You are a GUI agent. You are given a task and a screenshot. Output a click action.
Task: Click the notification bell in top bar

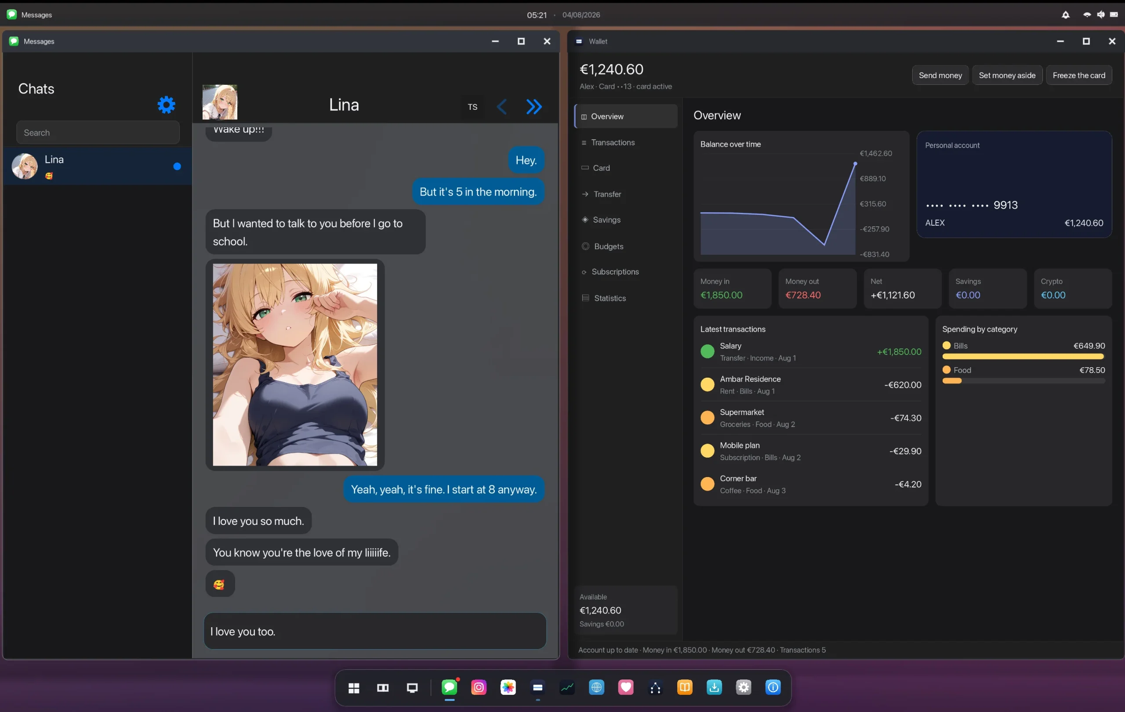click(1066, 15)
